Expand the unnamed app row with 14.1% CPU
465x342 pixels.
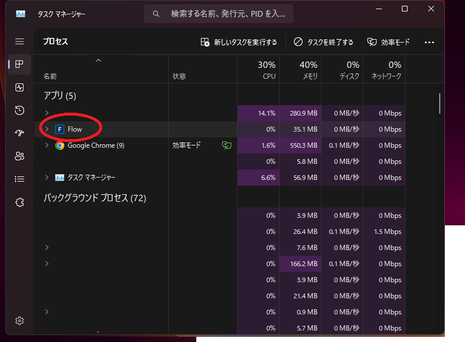(x=46, y=113)
